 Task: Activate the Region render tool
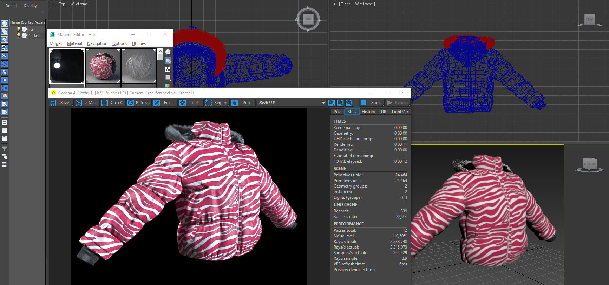[x=217, y=103]
